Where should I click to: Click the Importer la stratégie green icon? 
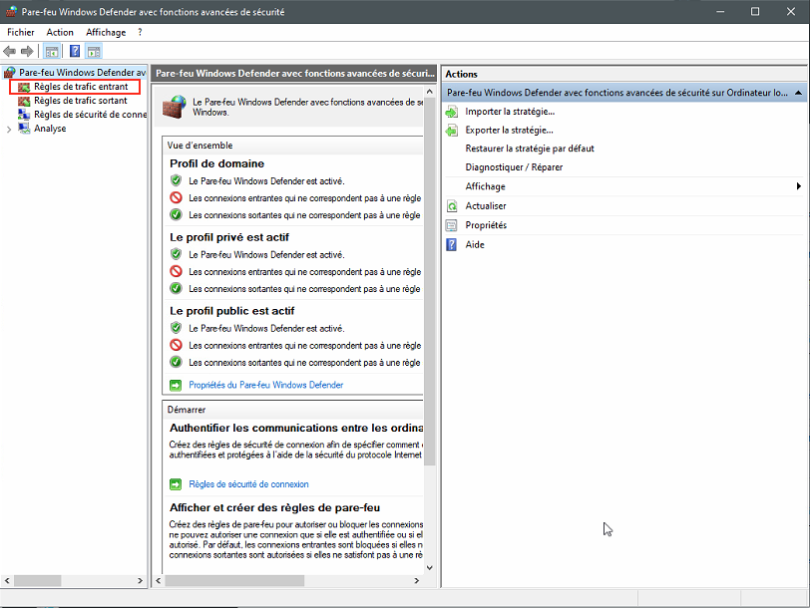click(x=452, y=112)
